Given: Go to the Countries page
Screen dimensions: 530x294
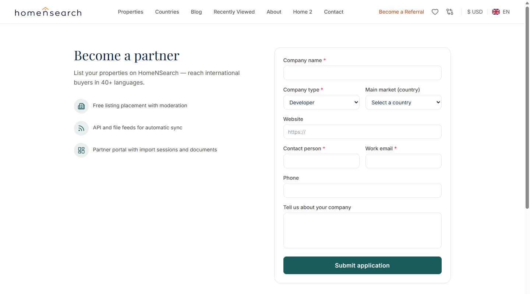Looking at the screenshot, I should click(167, 12).
